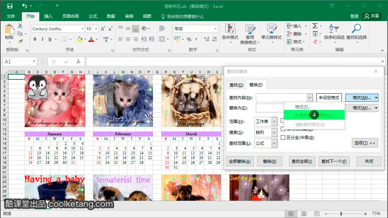Choose 格式(F)... from the dropdown menu
The image size is (388, 218).
pyautogui.click(x=303, y=107)
